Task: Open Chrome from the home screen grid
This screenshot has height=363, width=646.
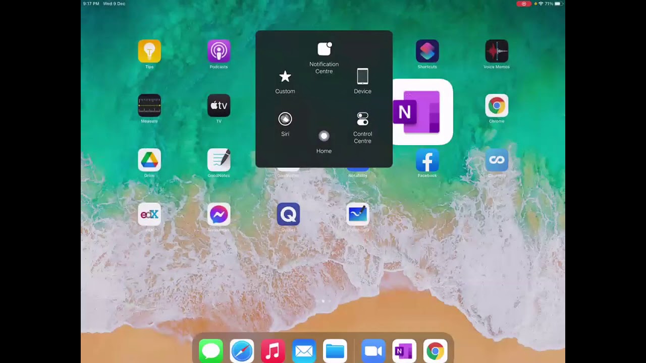Action: coord(497,106)
